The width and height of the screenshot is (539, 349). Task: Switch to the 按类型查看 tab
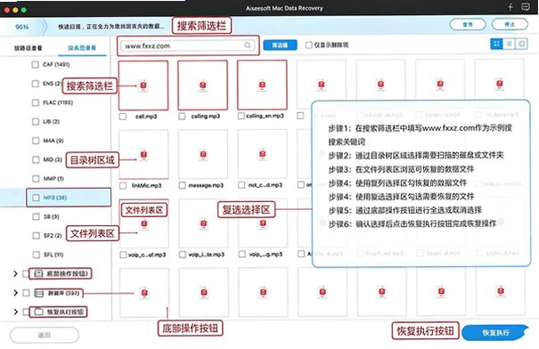point(82,48)
